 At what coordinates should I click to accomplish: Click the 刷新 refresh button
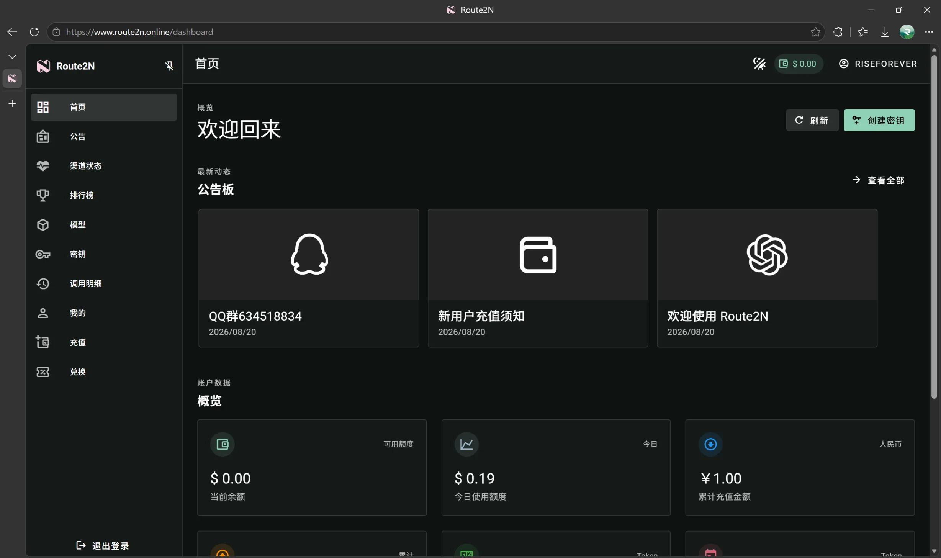pyautogui.click(x=812, y=120)
